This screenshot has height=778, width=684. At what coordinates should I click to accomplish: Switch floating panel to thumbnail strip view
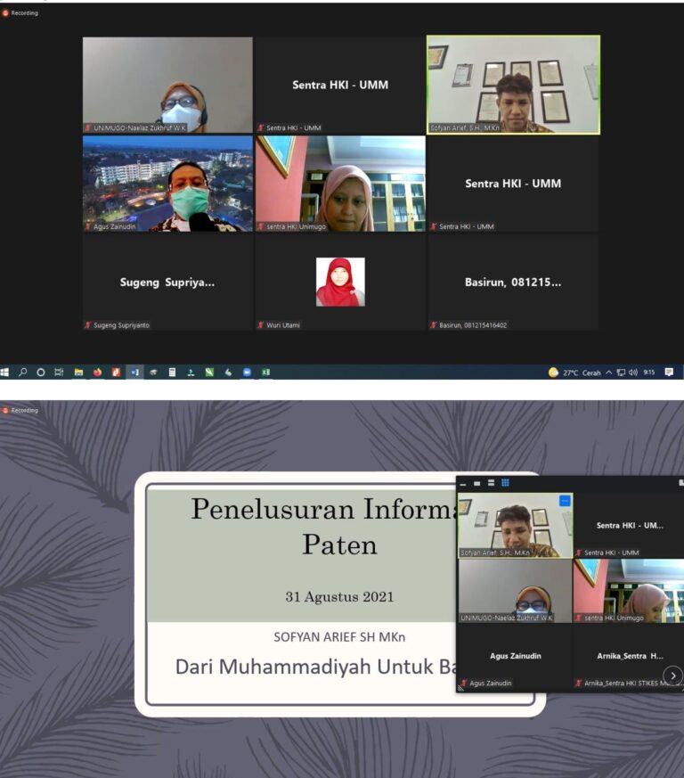pyautogui.click(x=491, y=483)
